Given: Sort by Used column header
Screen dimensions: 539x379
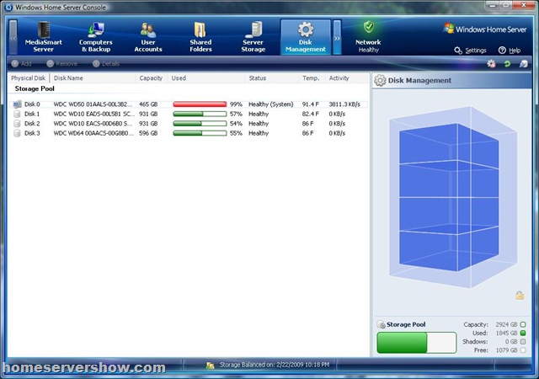Looking at the screenshot, I should click(206, 78).
